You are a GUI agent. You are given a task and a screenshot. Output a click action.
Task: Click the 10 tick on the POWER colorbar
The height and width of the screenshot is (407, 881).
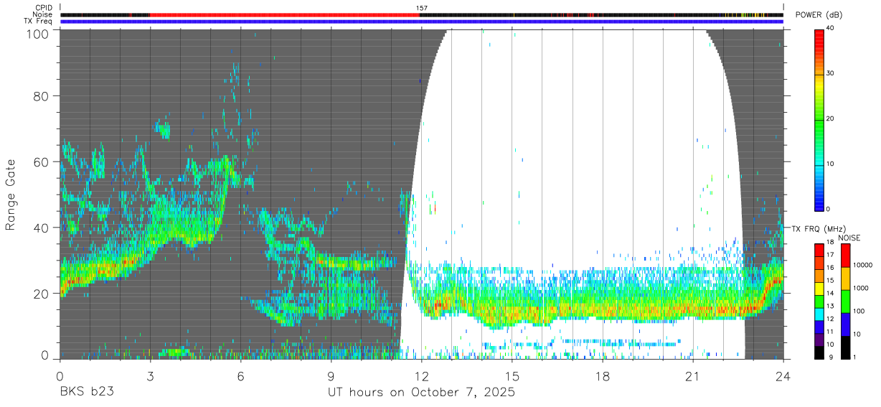tap(831, 164)
